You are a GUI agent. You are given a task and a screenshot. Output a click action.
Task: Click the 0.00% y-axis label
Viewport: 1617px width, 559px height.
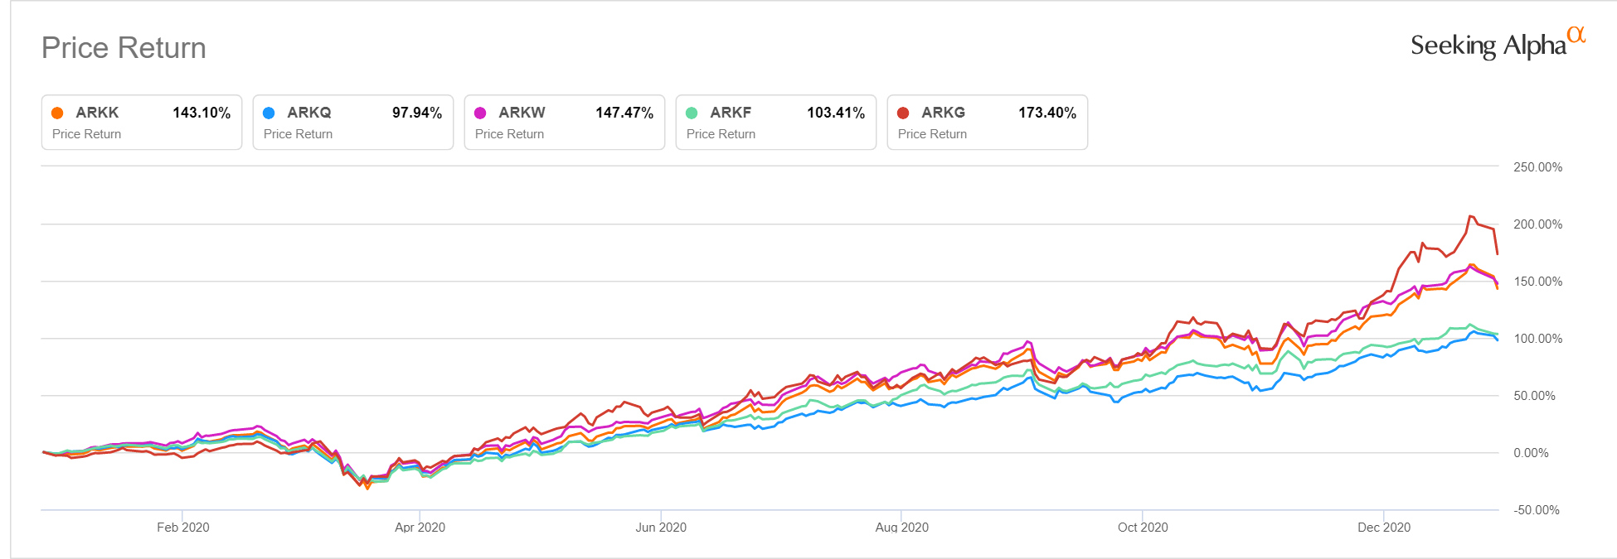coord(1531,453)
